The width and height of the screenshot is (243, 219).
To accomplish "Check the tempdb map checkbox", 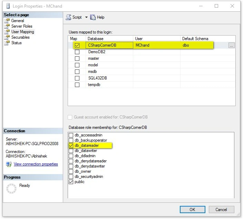I will click(77, 85).
